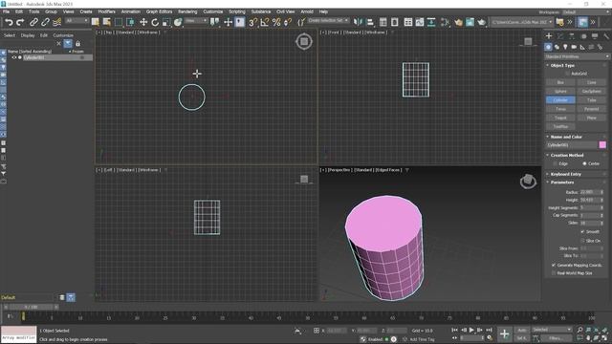This screenshot has height=344, width=612.
Task: Open the Material Editor icon
Action: [445, 22]
